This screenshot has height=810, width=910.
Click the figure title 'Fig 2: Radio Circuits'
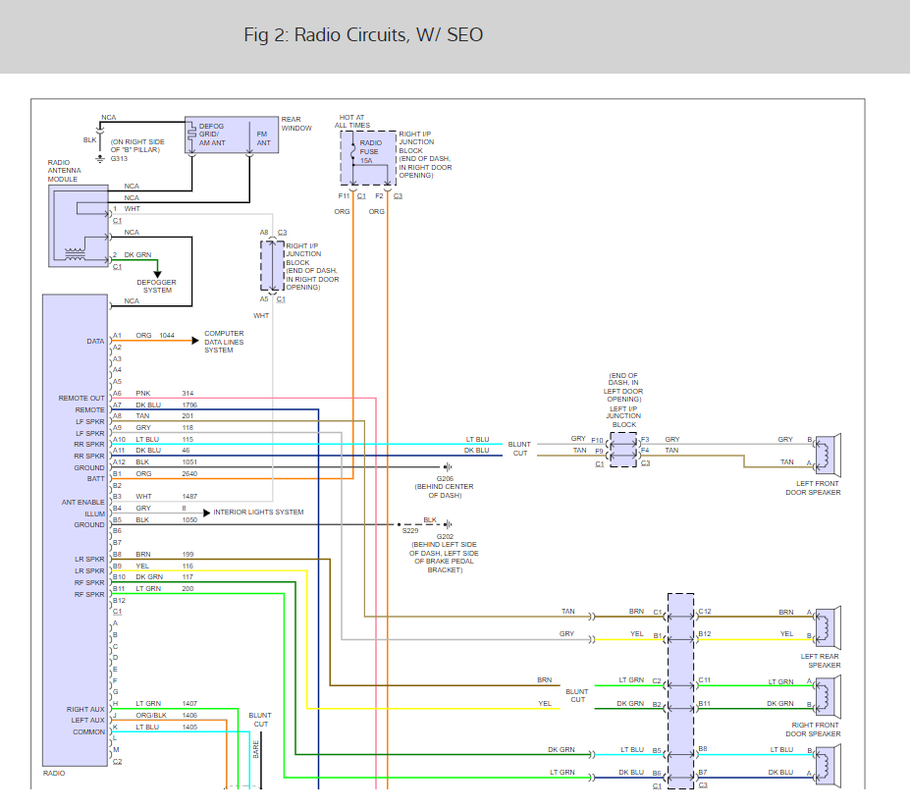(363, 35)
